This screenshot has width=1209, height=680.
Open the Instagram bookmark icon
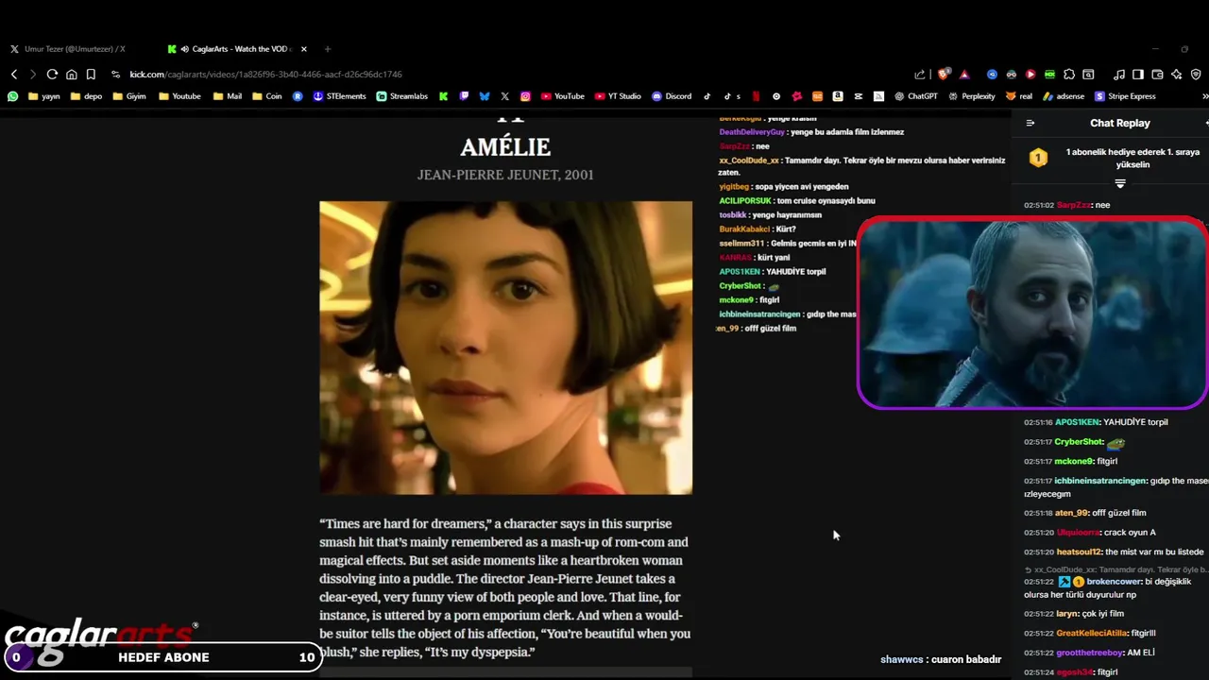tap(525, 96)
